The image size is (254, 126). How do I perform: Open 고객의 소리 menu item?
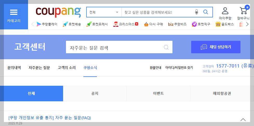[x=66, y=68]
